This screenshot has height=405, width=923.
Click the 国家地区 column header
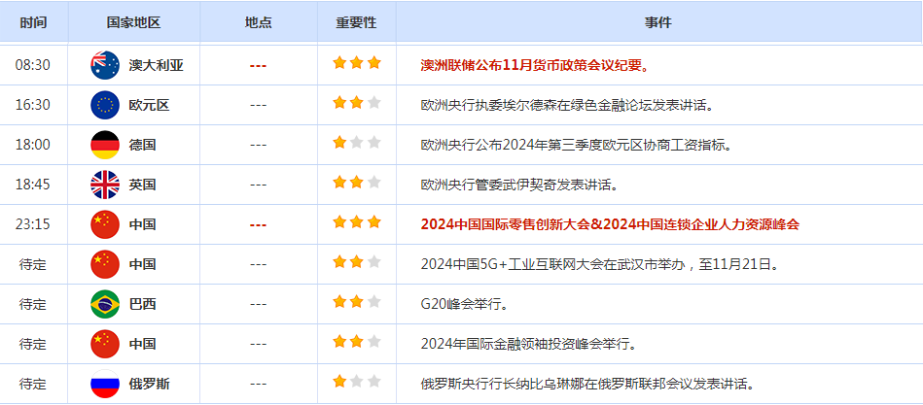tap(133, 23)
